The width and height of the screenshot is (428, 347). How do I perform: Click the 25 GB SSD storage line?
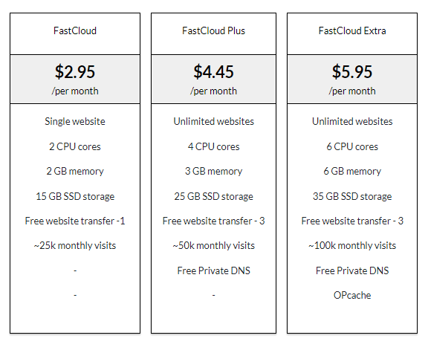click(x=213, y=196)
